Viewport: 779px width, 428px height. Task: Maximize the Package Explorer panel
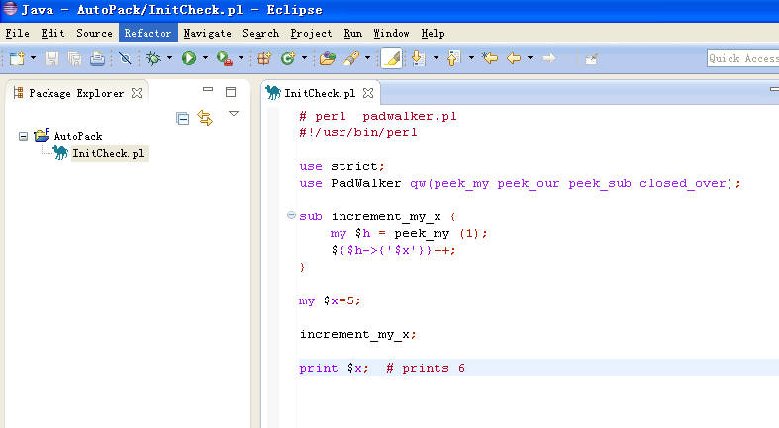click(231, 92)
